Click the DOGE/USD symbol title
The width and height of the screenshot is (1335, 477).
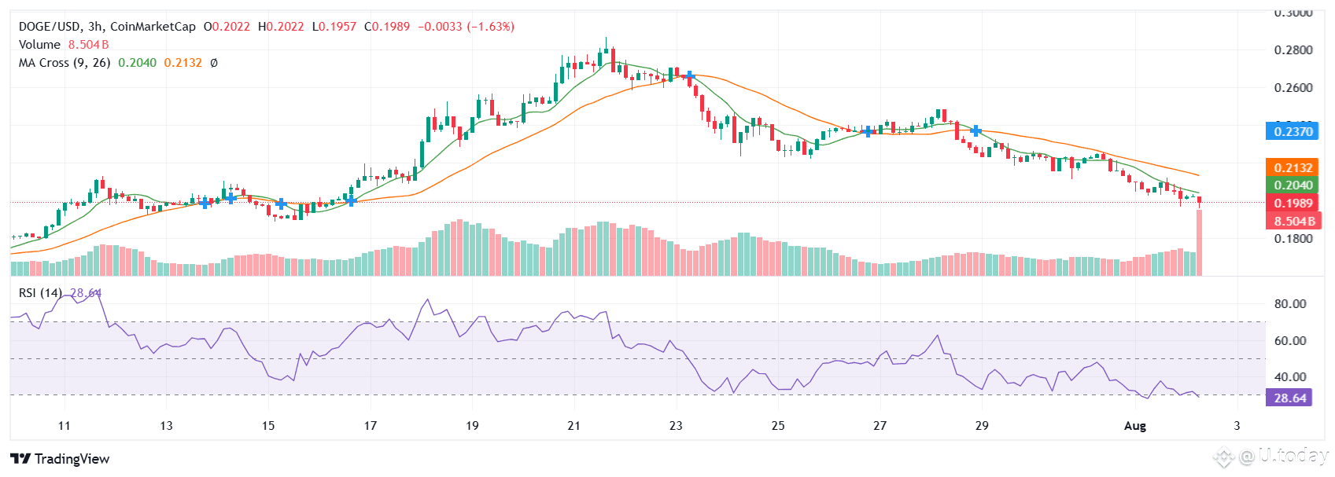[x=50, y=27]
